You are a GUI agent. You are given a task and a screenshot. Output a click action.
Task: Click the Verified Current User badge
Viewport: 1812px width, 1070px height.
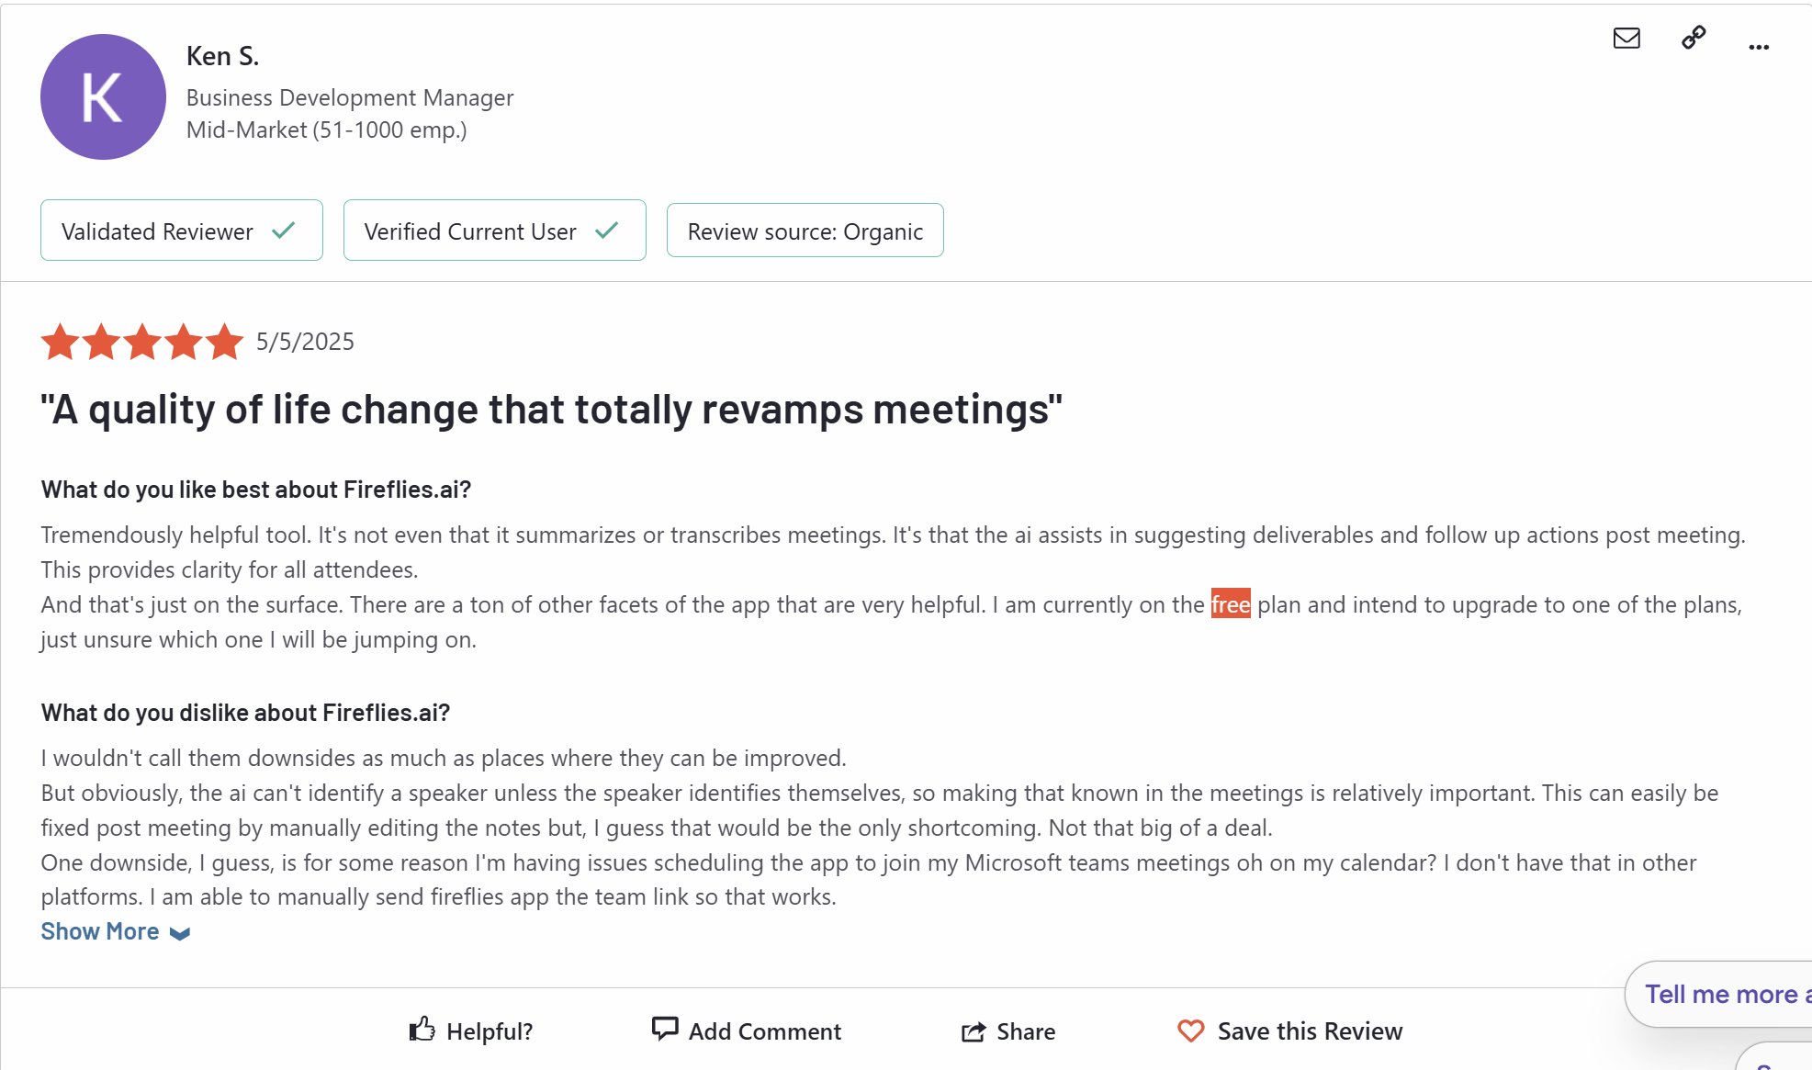click(x=495, y=231)
